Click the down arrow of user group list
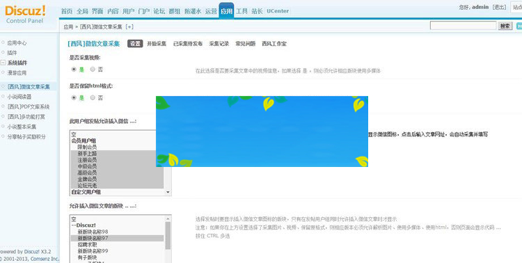This screenshot has width=522, height=263. coord(168,192)
